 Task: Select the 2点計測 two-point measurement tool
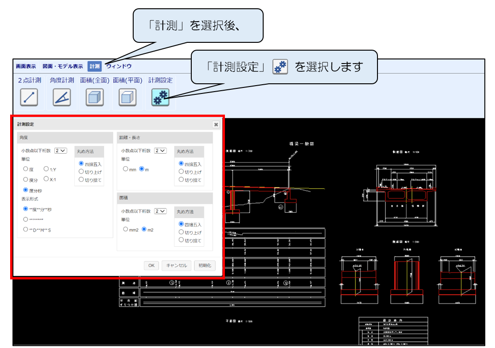click(29, 97)
